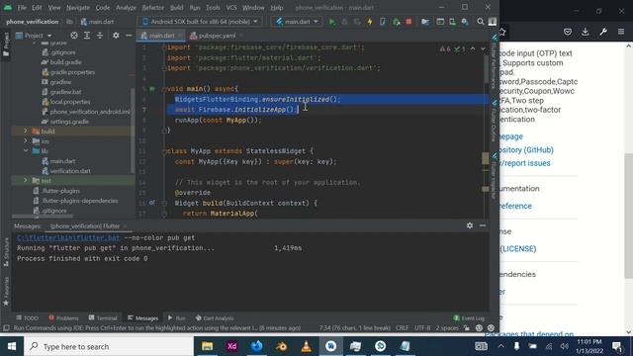Open the Terminal tool window tab
This screenshot has height=356, width=633.
103,318
